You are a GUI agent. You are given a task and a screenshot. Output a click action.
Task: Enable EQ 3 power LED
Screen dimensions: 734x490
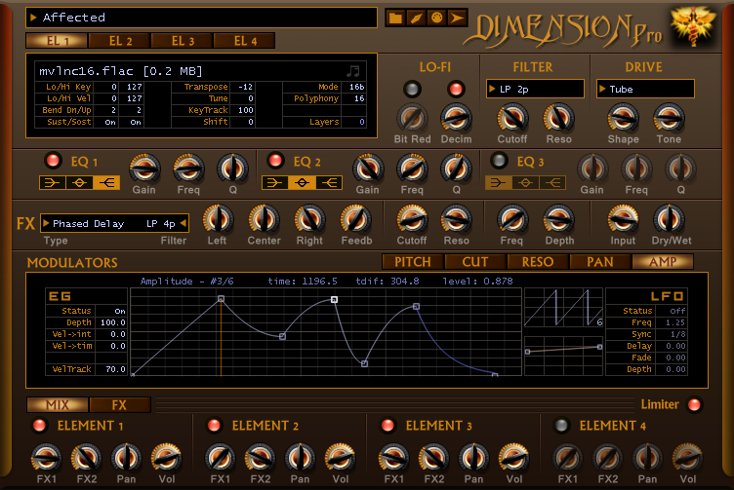coord(499,161)
